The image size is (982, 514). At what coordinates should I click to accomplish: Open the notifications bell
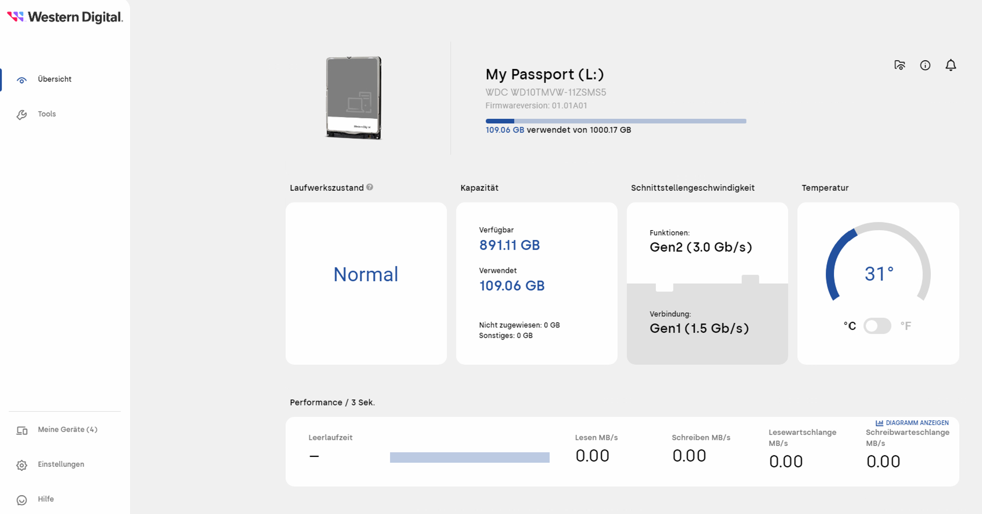[x=951, y=65]
